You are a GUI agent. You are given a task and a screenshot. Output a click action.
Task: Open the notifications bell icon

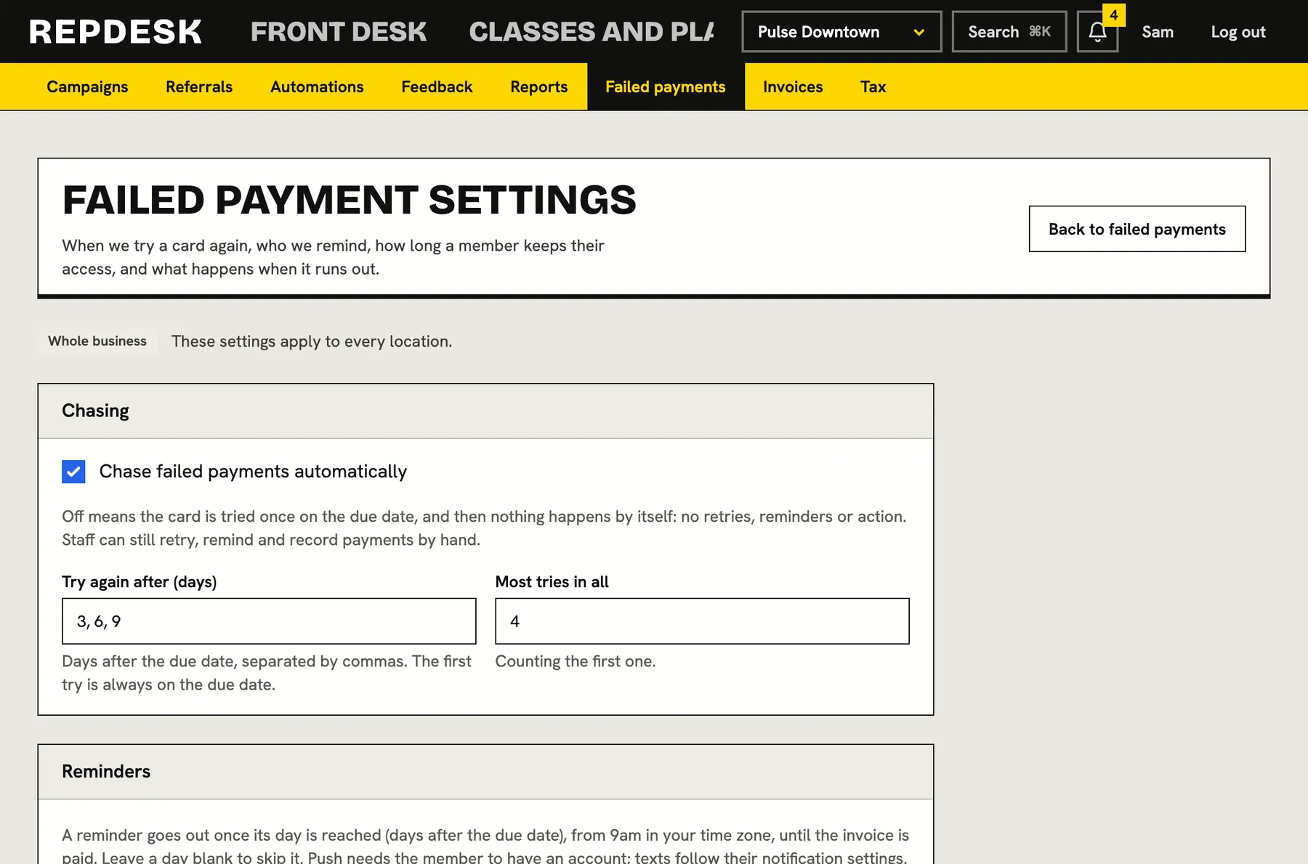pyautogui.click(x=1097, y=32)
